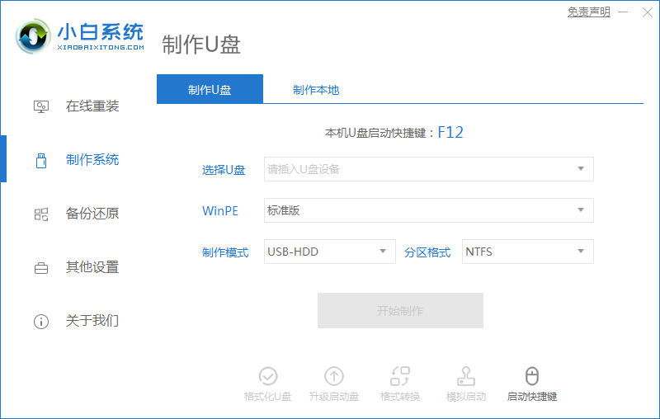Click the WinPE label

(220, 211)
